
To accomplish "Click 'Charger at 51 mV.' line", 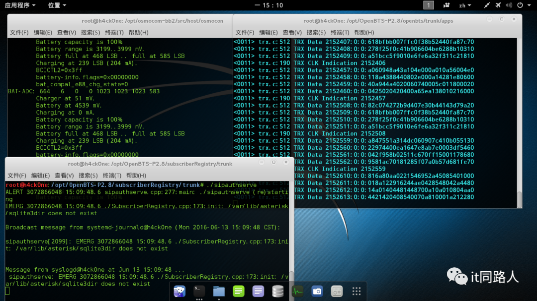I will coord(66,98).
